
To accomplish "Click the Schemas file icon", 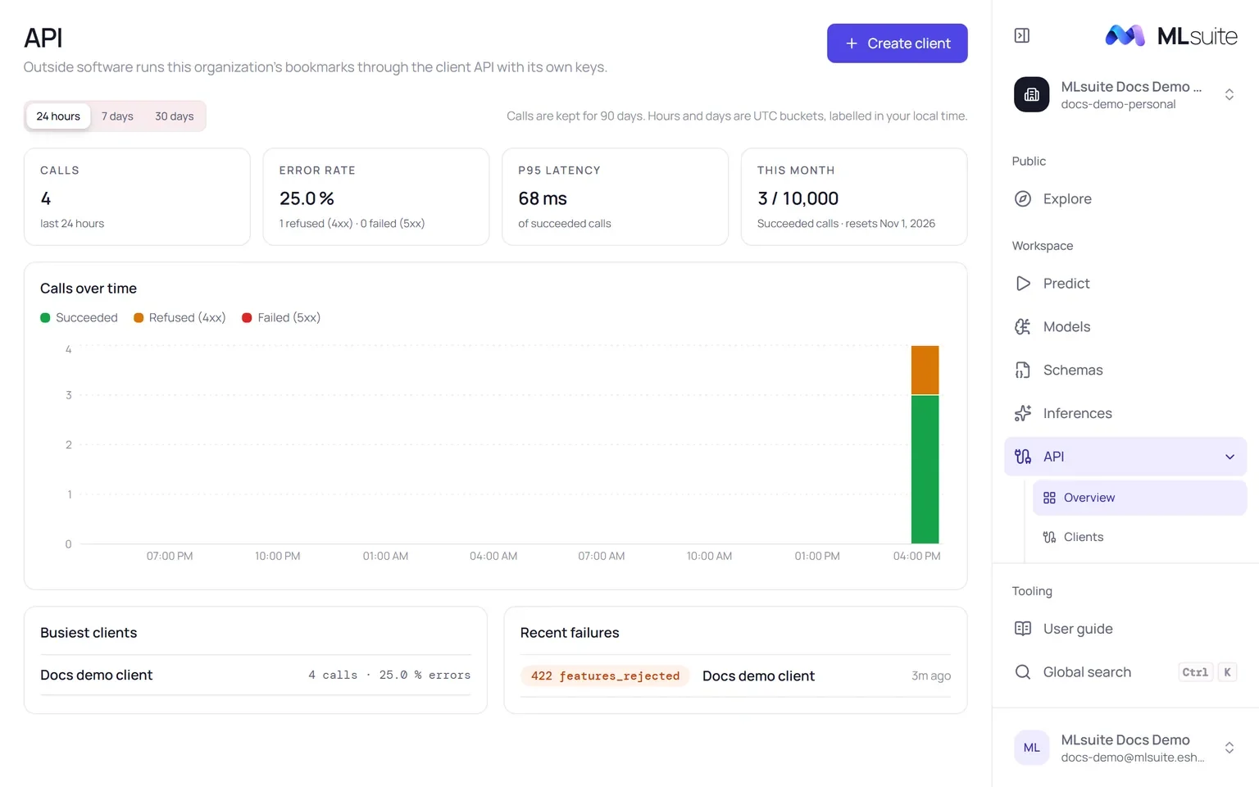I will pyautogui.click(x=1023, y=370).
